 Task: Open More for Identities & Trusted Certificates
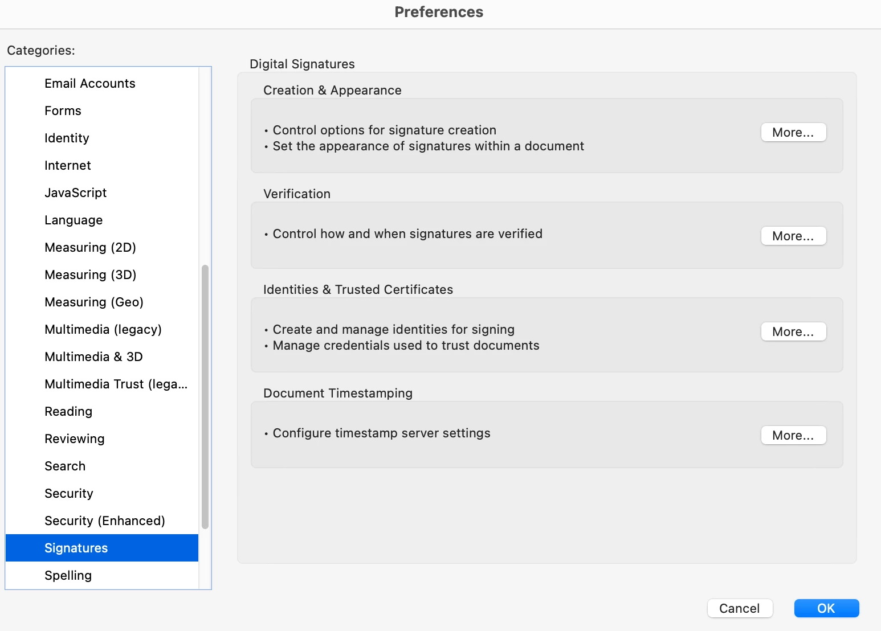(x=793, y=331)
